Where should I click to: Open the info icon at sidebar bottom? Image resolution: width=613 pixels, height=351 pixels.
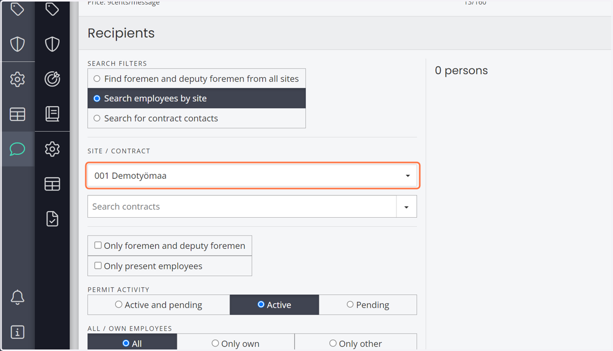[x=17, y=332]
